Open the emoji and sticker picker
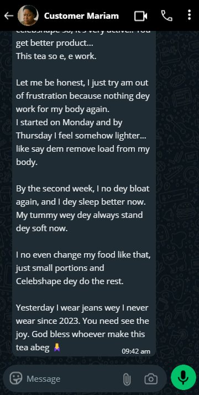 pyautogui.click(x=16, y=378)
